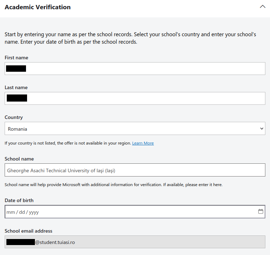Click the Date of birth label
The height and width of the screenshot is (255, 270).
19,200
